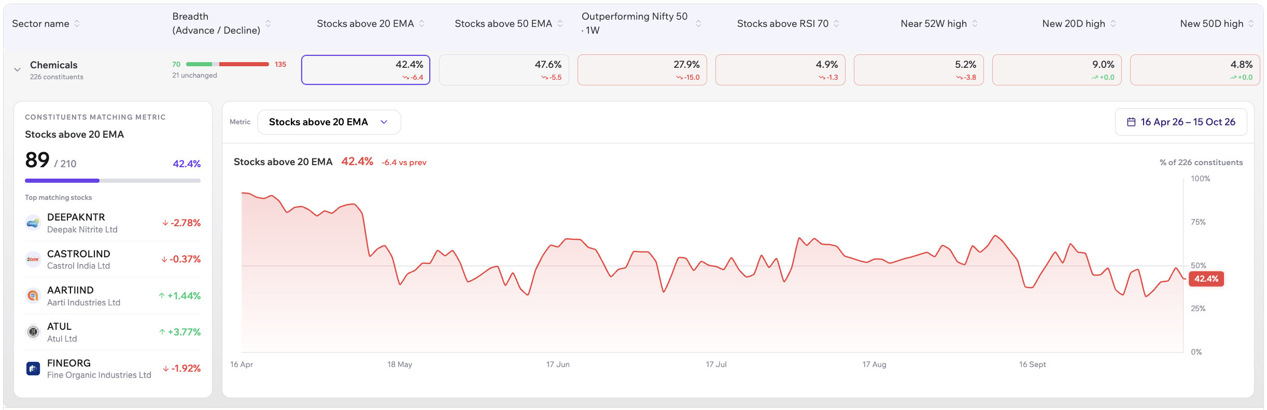Select the 4.8% New 50D high cell
Image resolution: width=1267 pixels, height=410 pixels.
point(1195,70)
